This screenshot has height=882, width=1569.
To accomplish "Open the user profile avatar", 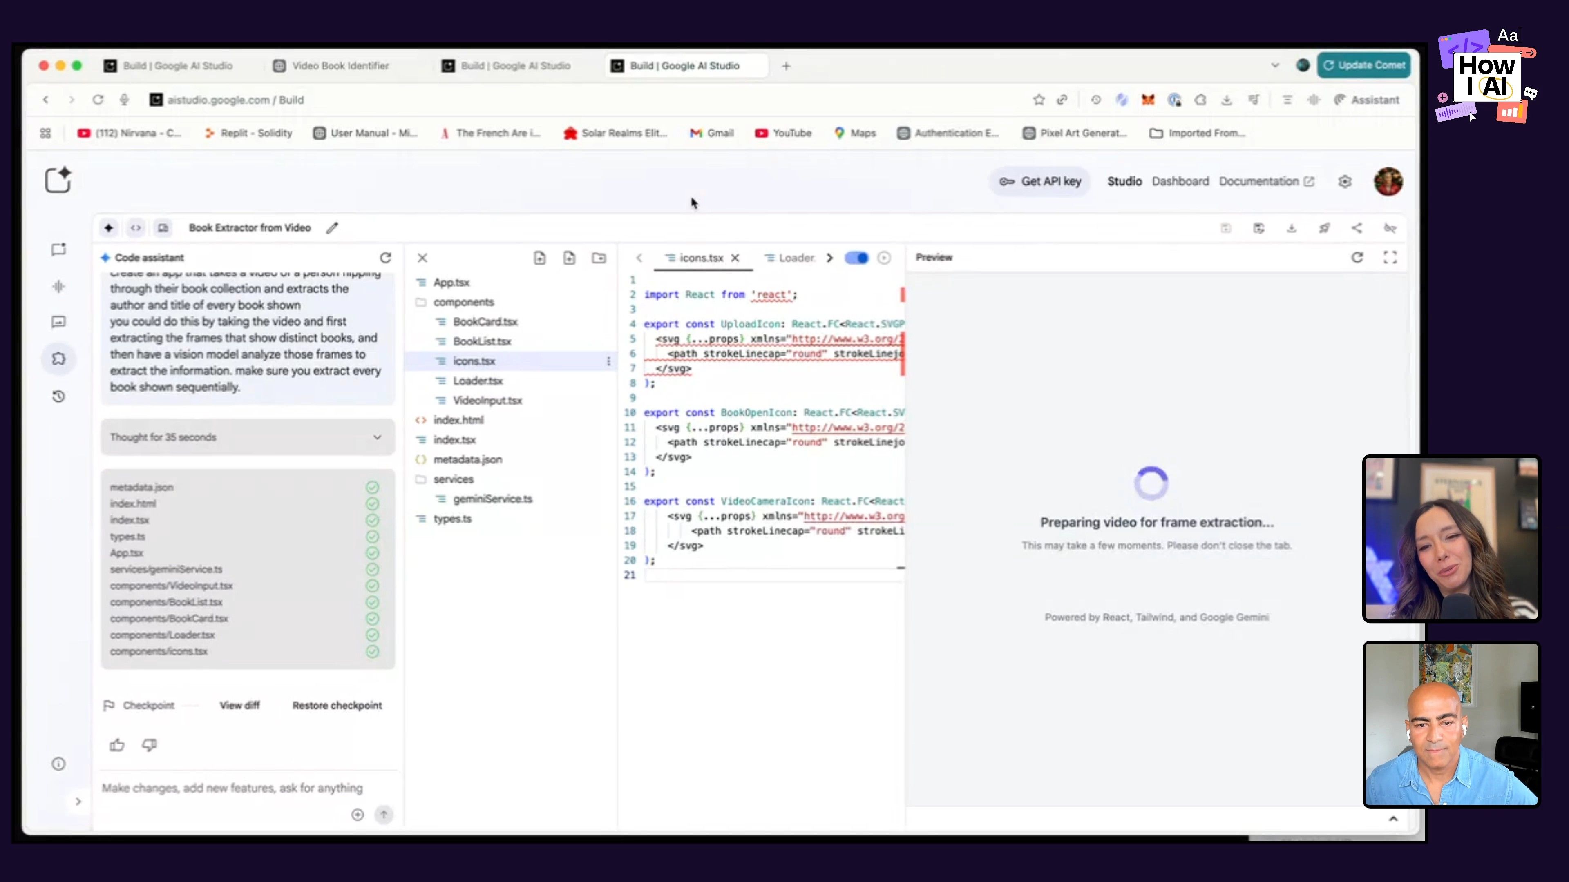I will [1388, 181].
